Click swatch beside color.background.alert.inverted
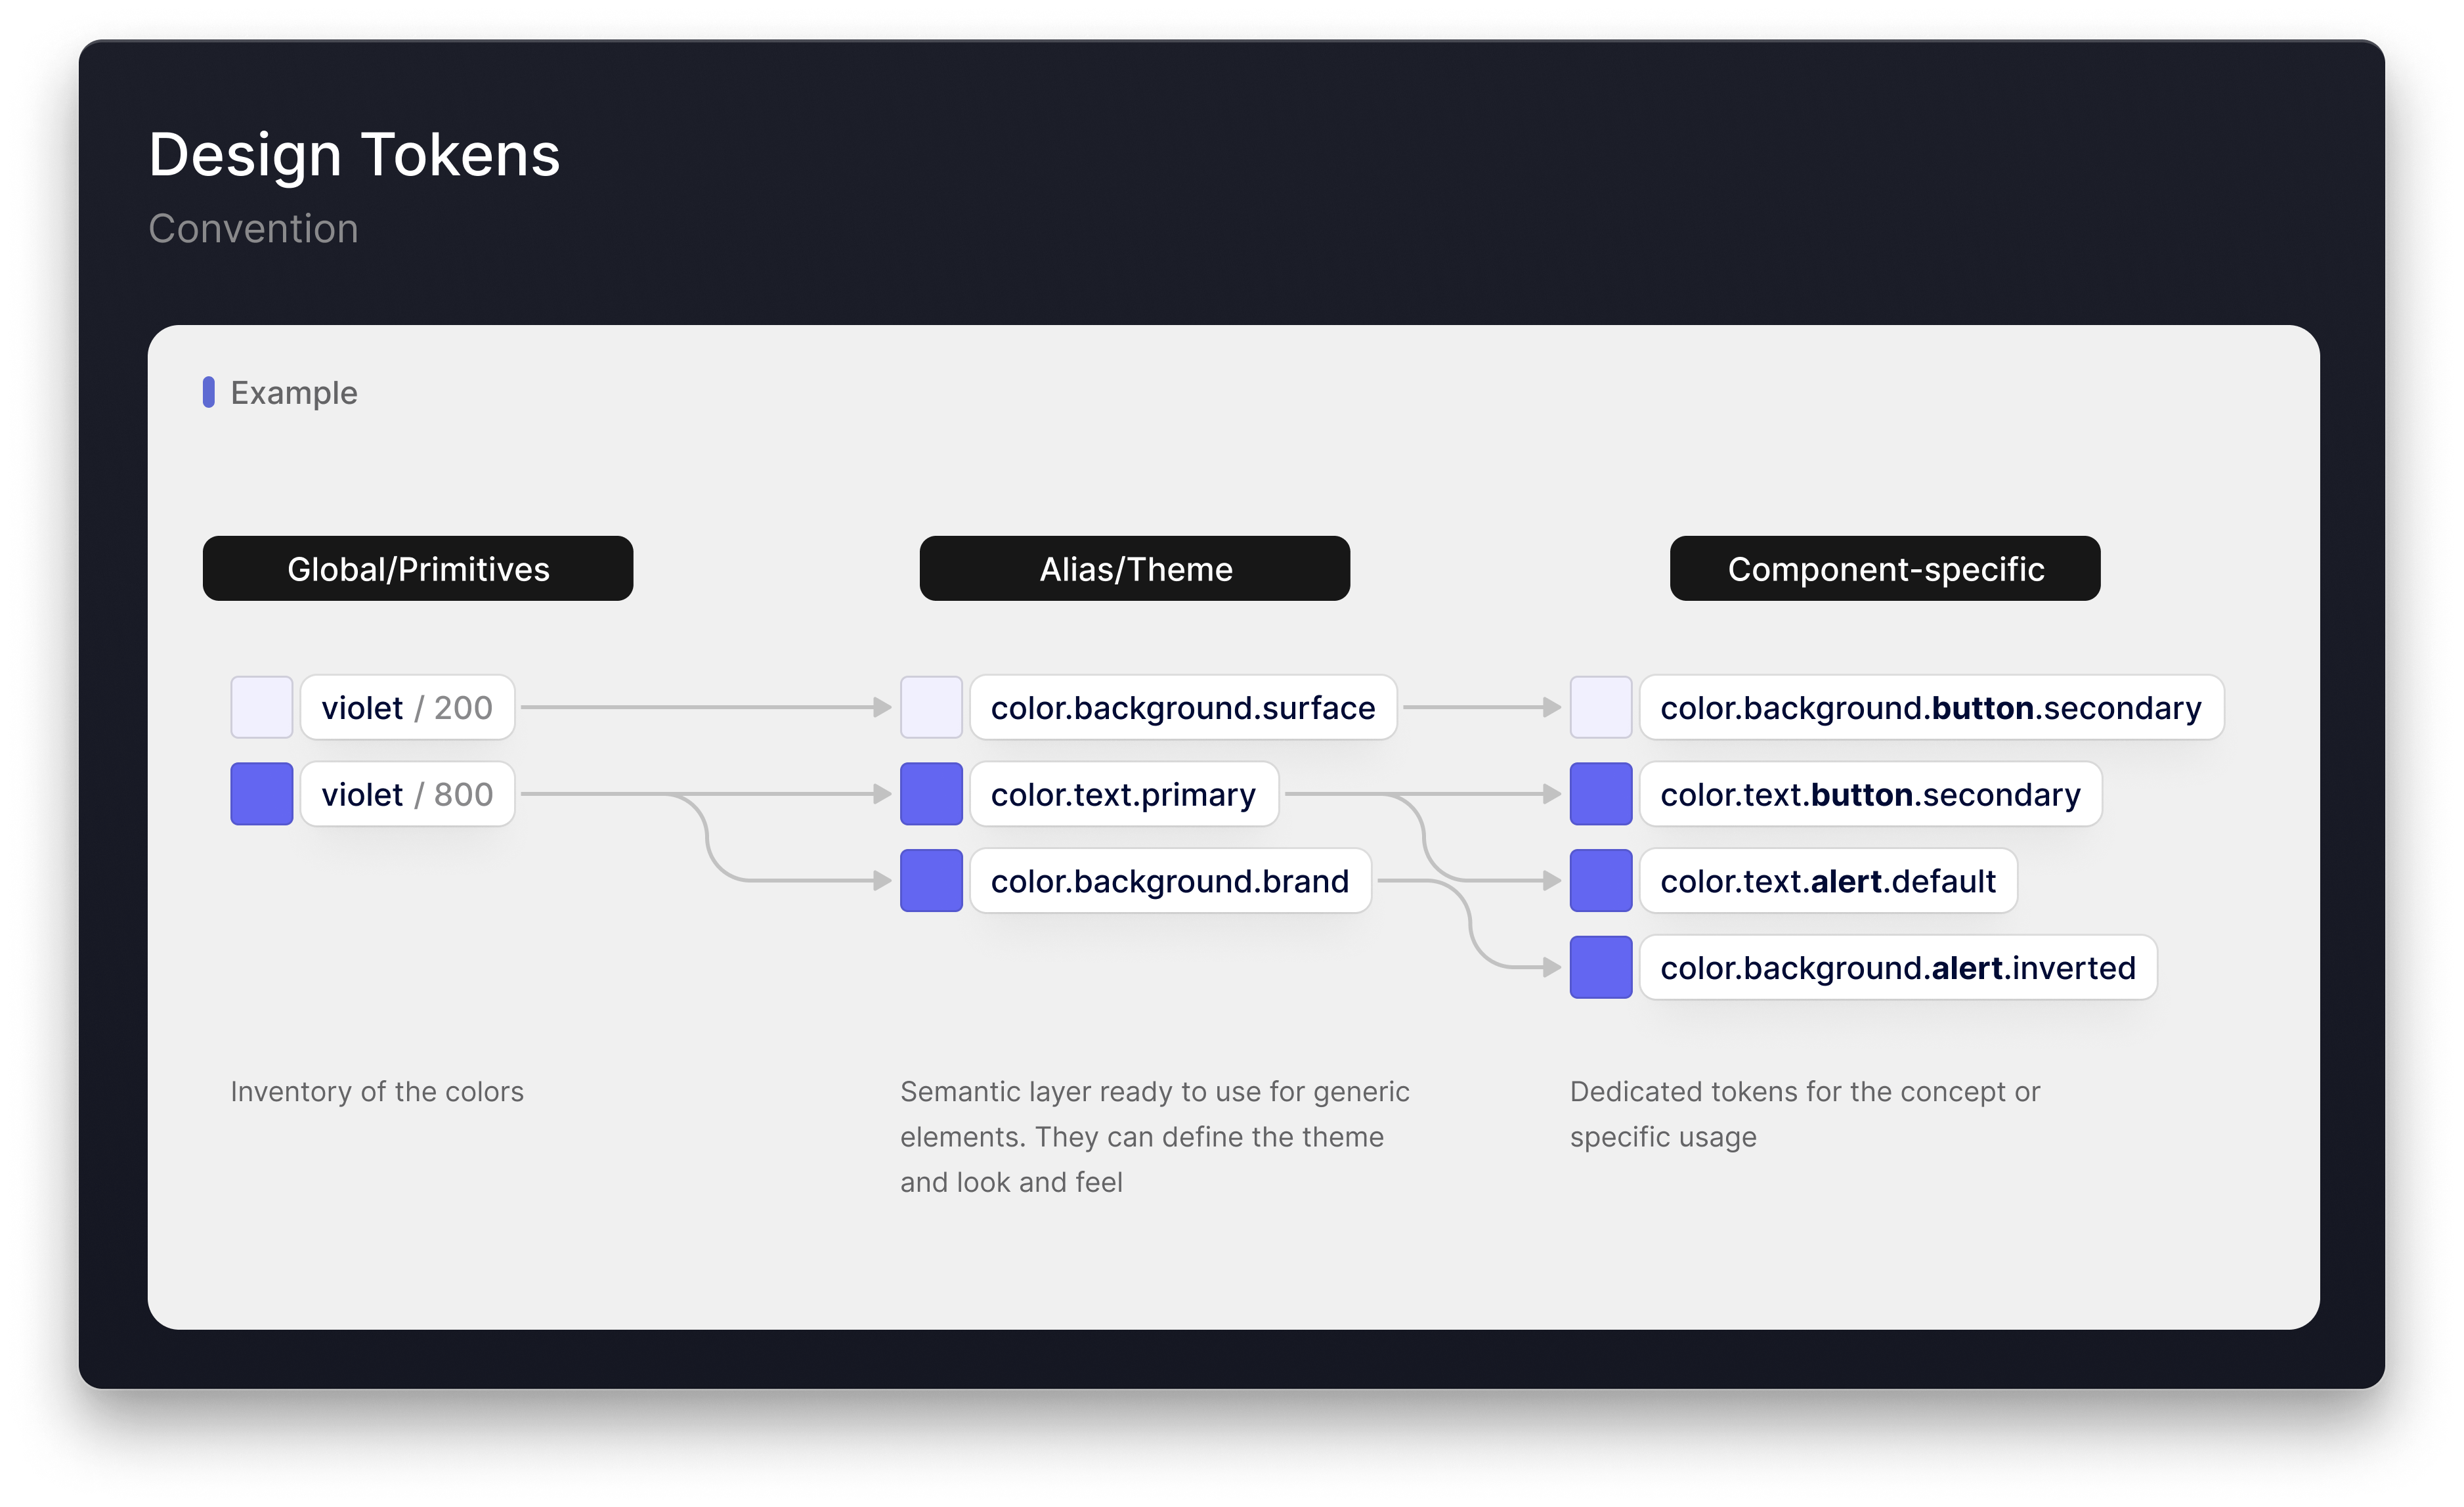The image size is (2464, 1507). tap(1600, 967)
